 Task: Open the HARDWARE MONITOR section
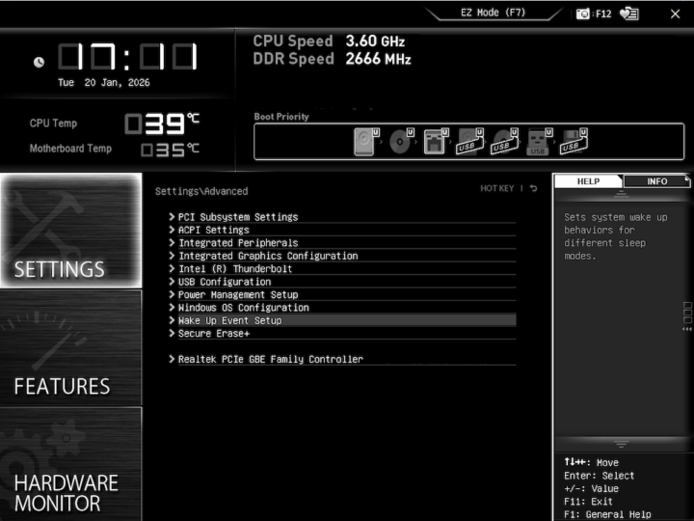(x=70, y=465)
